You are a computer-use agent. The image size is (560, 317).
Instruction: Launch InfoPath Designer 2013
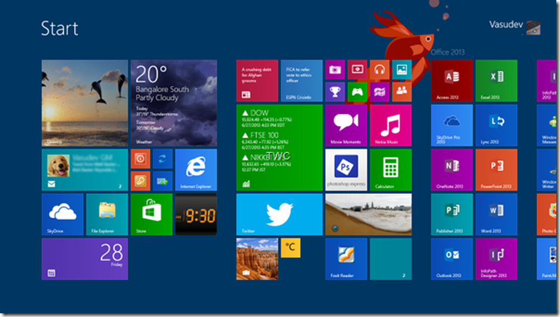coord(496,259)
